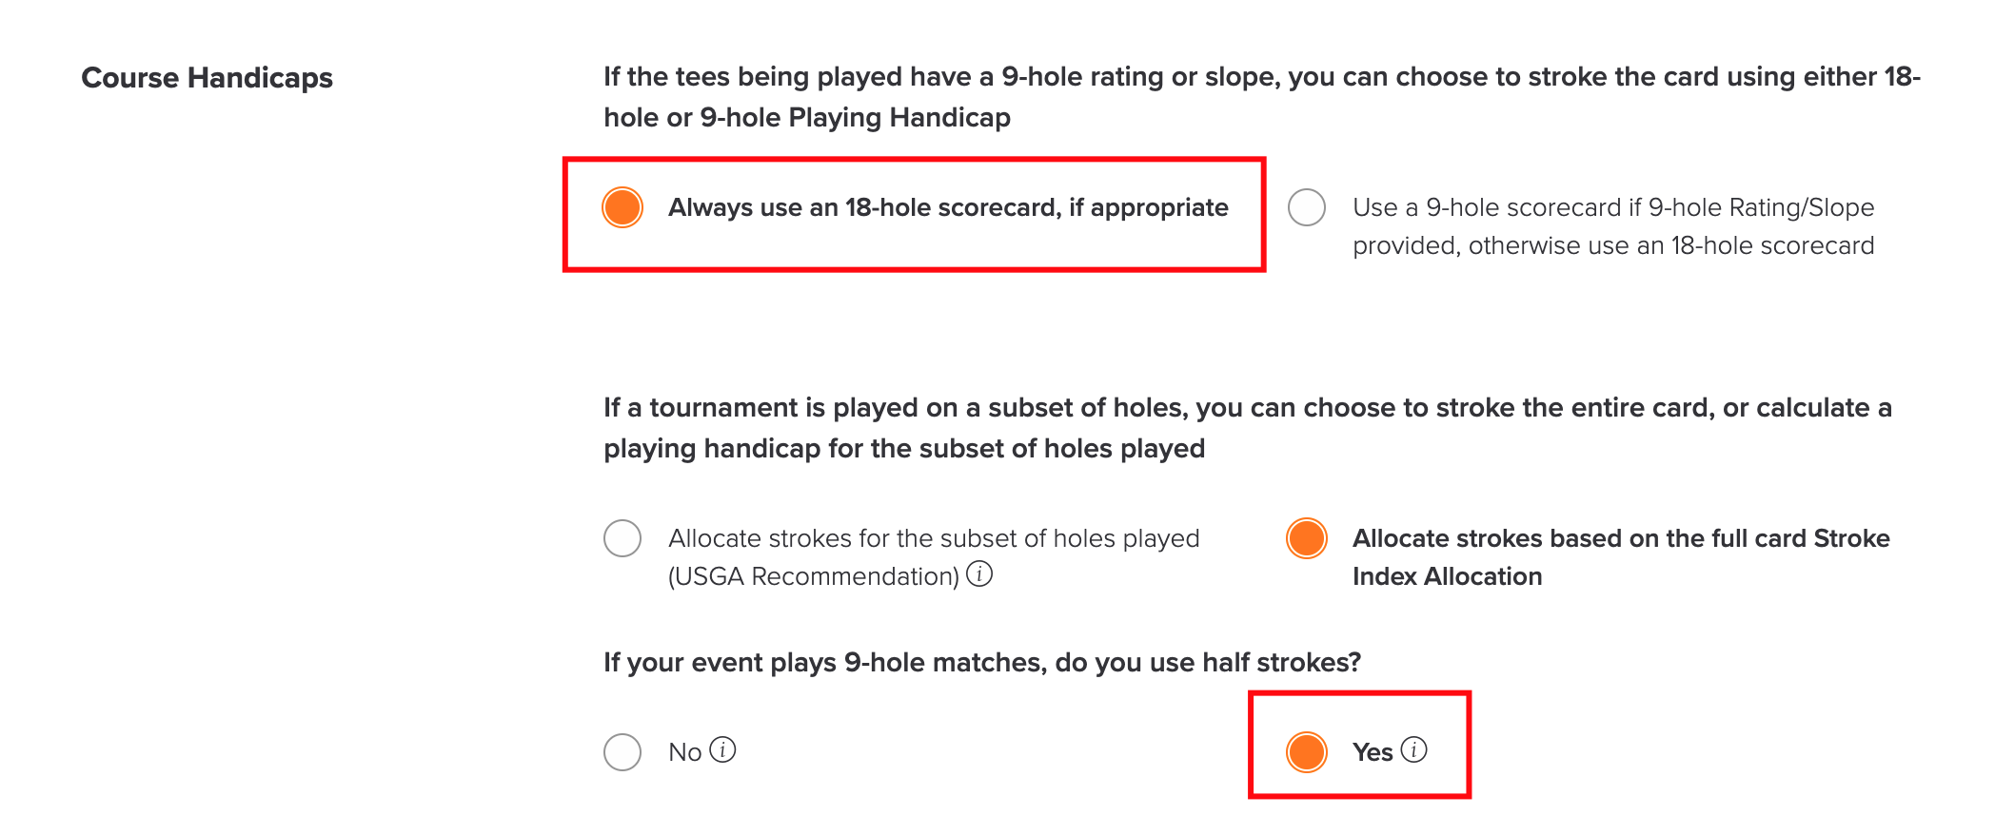
Task: Select the No radio for half strokes
Action: [622, 751]
